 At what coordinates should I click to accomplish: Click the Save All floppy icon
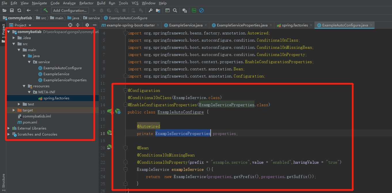pyautogui.click(x=12, y=10)
